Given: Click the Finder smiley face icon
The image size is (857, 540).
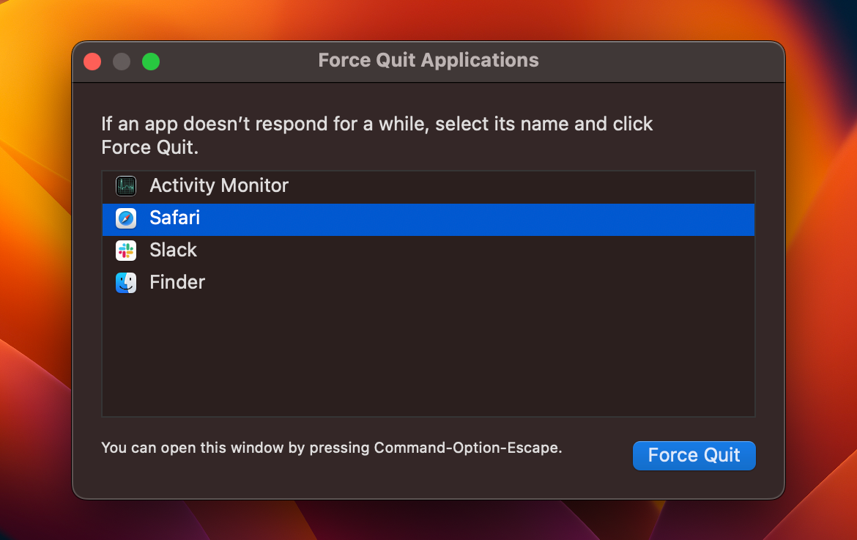Looking at the screenshot, I should (x=125, y=282).
